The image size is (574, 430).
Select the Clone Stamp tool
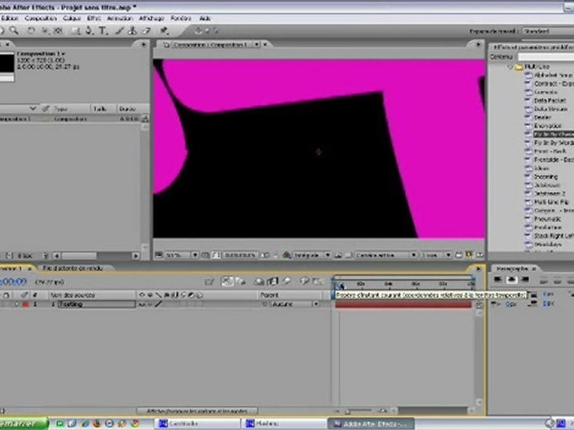tap(133, 30)
